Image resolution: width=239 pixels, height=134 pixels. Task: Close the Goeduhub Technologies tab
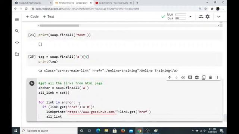click(51, 3)
